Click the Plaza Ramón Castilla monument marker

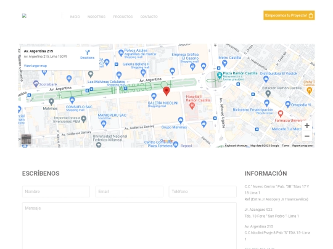[x=220, y=76]
